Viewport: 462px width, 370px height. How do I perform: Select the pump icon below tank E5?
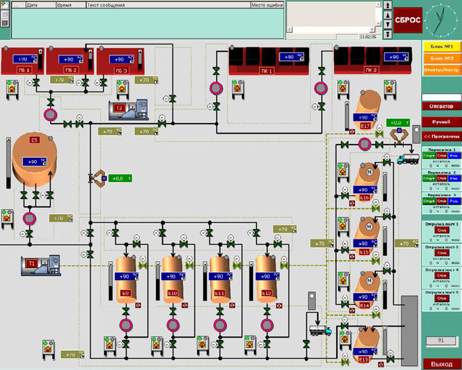coord(28,217)
